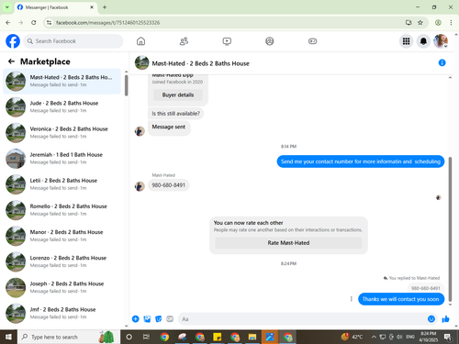The height and width of the screenshot is (344, 459).
Task: Click the conversation header listing thumbnail
Action: pos(141,62)
